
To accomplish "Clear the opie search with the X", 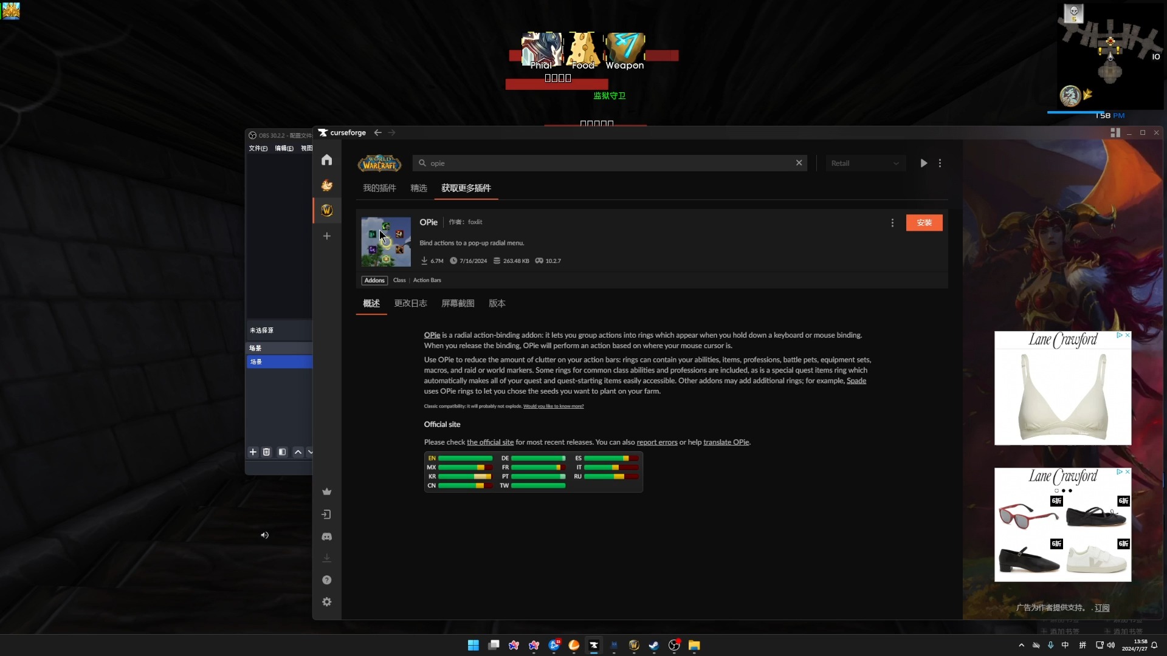I will pos(799,163).
